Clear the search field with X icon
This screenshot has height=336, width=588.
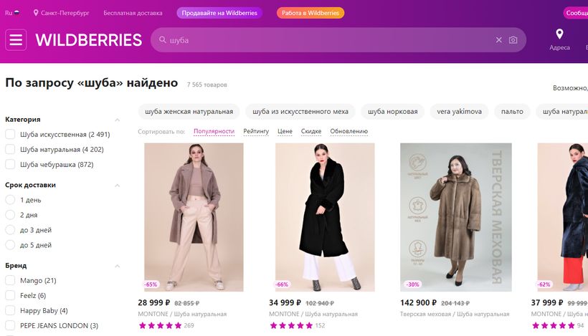click(499, 40)
